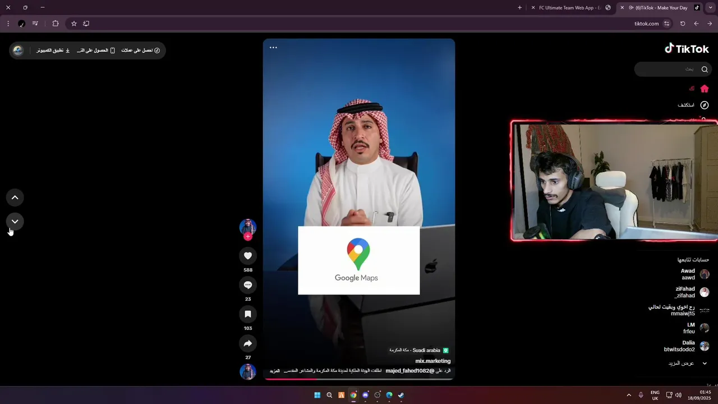
Task: Open Steam from the taskbar
Action: [x=401, y=395]
